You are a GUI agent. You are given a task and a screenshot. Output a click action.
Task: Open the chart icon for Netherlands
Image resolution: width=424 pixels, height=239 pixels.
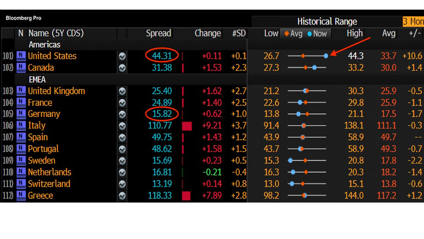122,173
